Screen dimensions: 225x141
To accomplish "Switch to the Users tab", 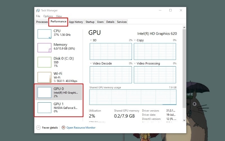I will (x=100, y=22).
